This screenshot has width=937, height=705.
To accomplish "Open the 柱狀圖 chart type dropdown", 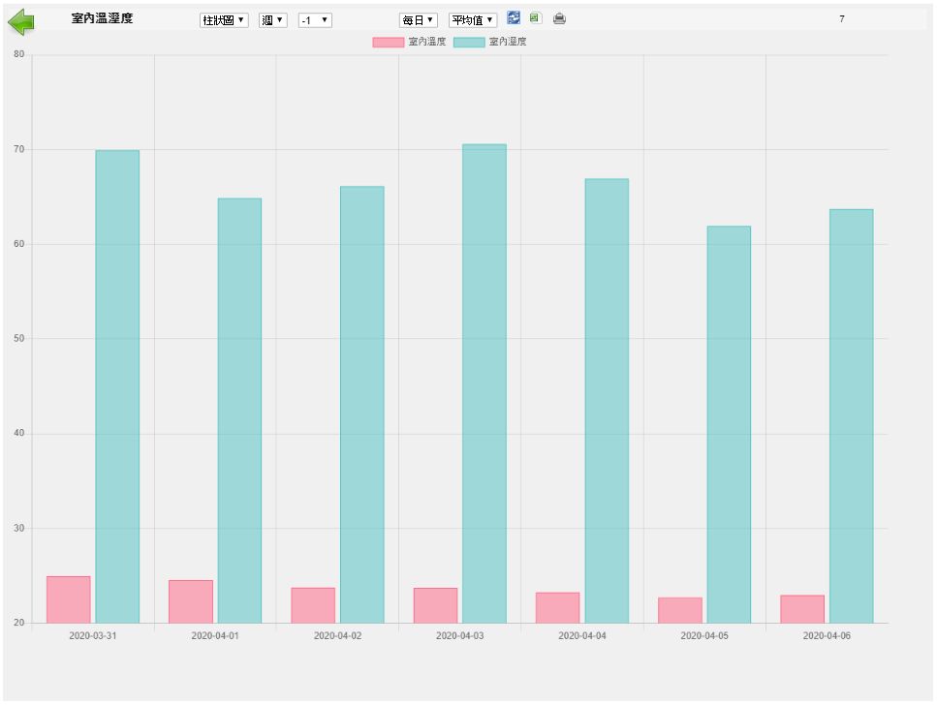I will [224, 20].
